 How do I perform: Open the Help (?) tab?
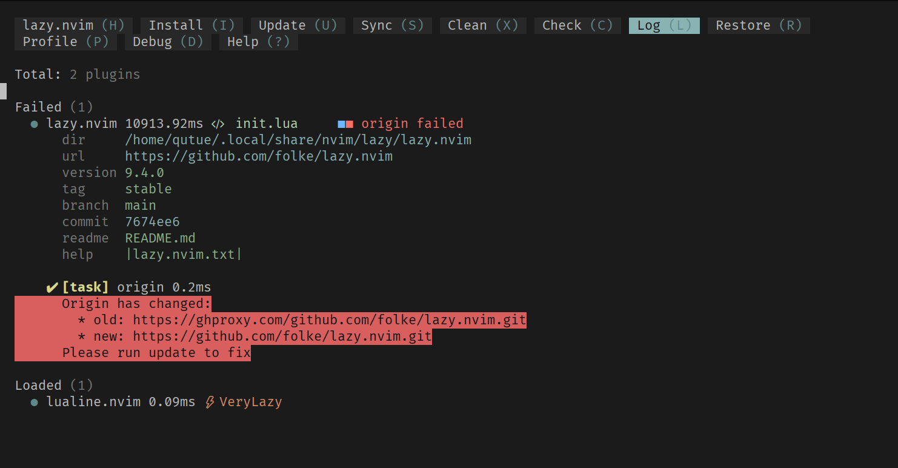click(258, 42)
